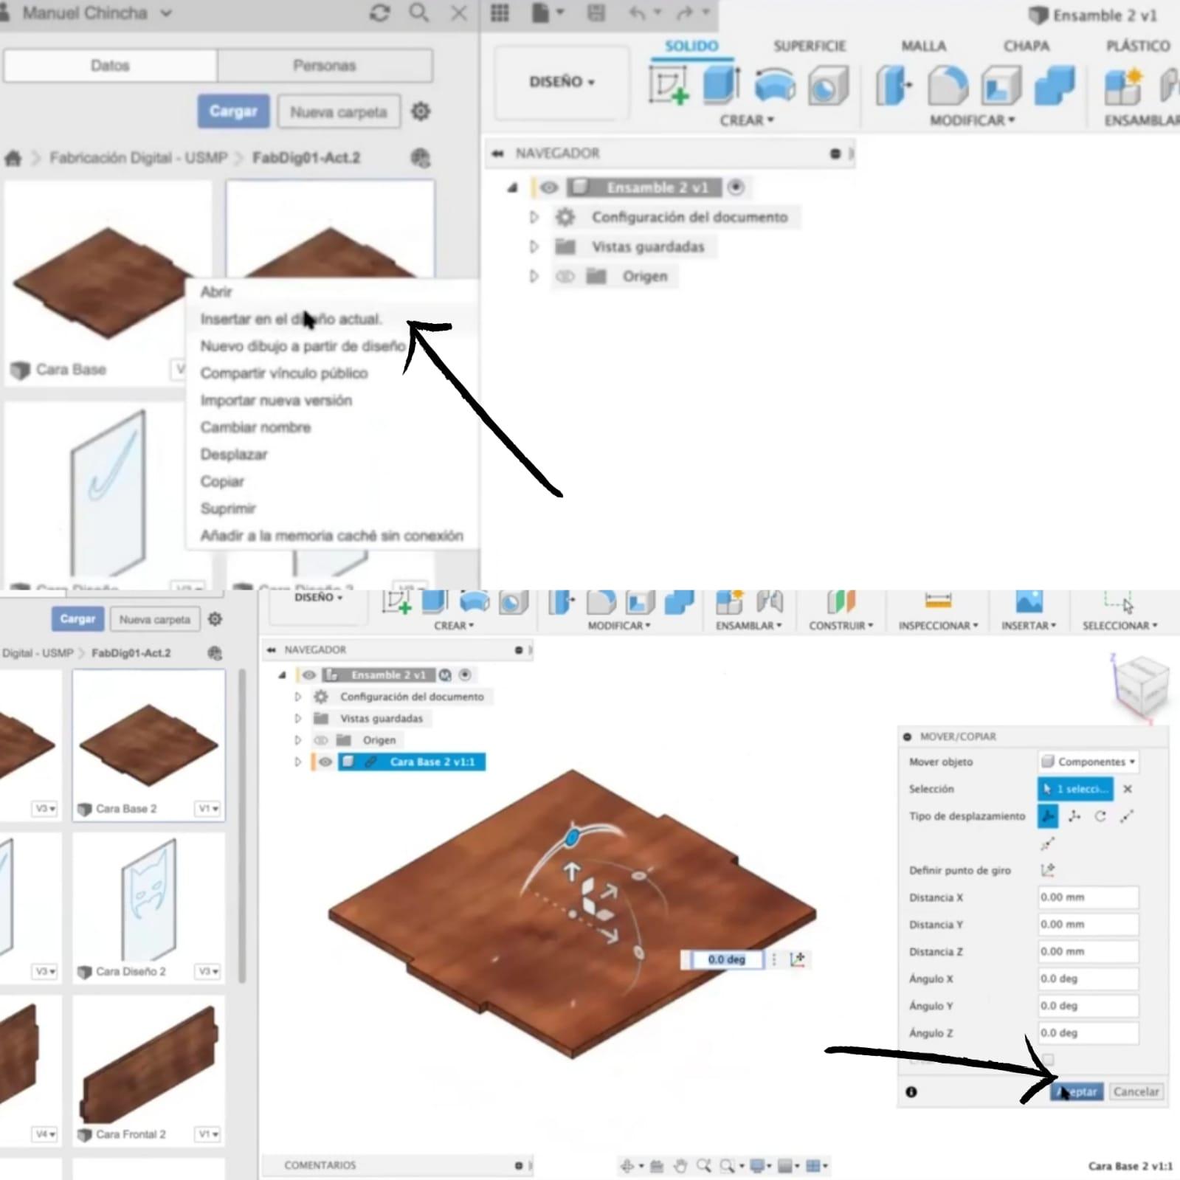Open the DISEÑO workspace dropdown in upper toolbar
This screenshot has width=1180, height=1180.
[562, 82]
